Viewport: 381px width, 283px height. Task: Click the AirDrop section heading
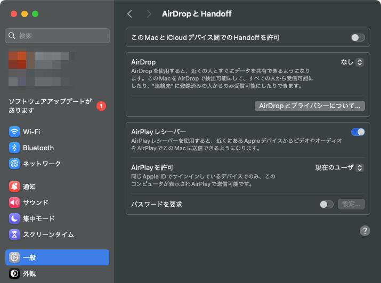point(143,62)
